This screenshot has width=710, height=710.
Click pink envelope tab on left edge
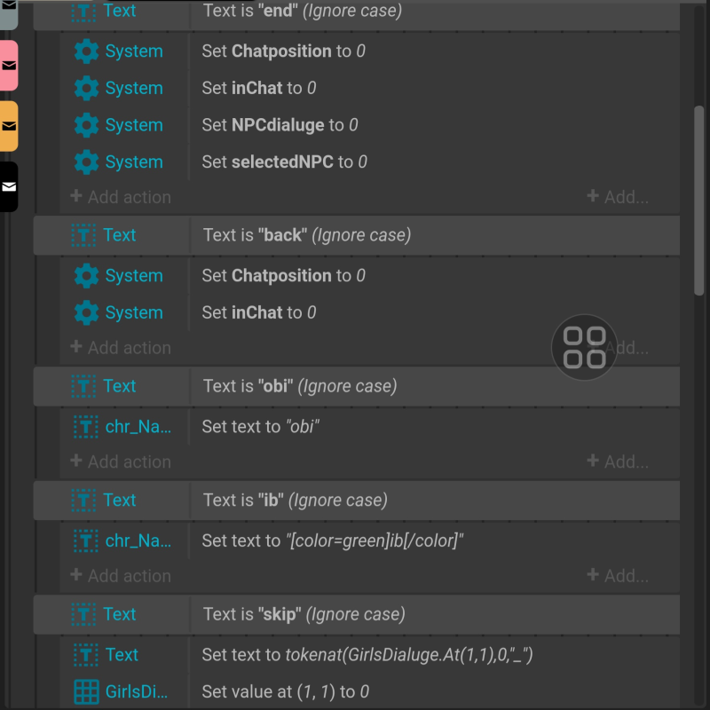coord(9,66)
